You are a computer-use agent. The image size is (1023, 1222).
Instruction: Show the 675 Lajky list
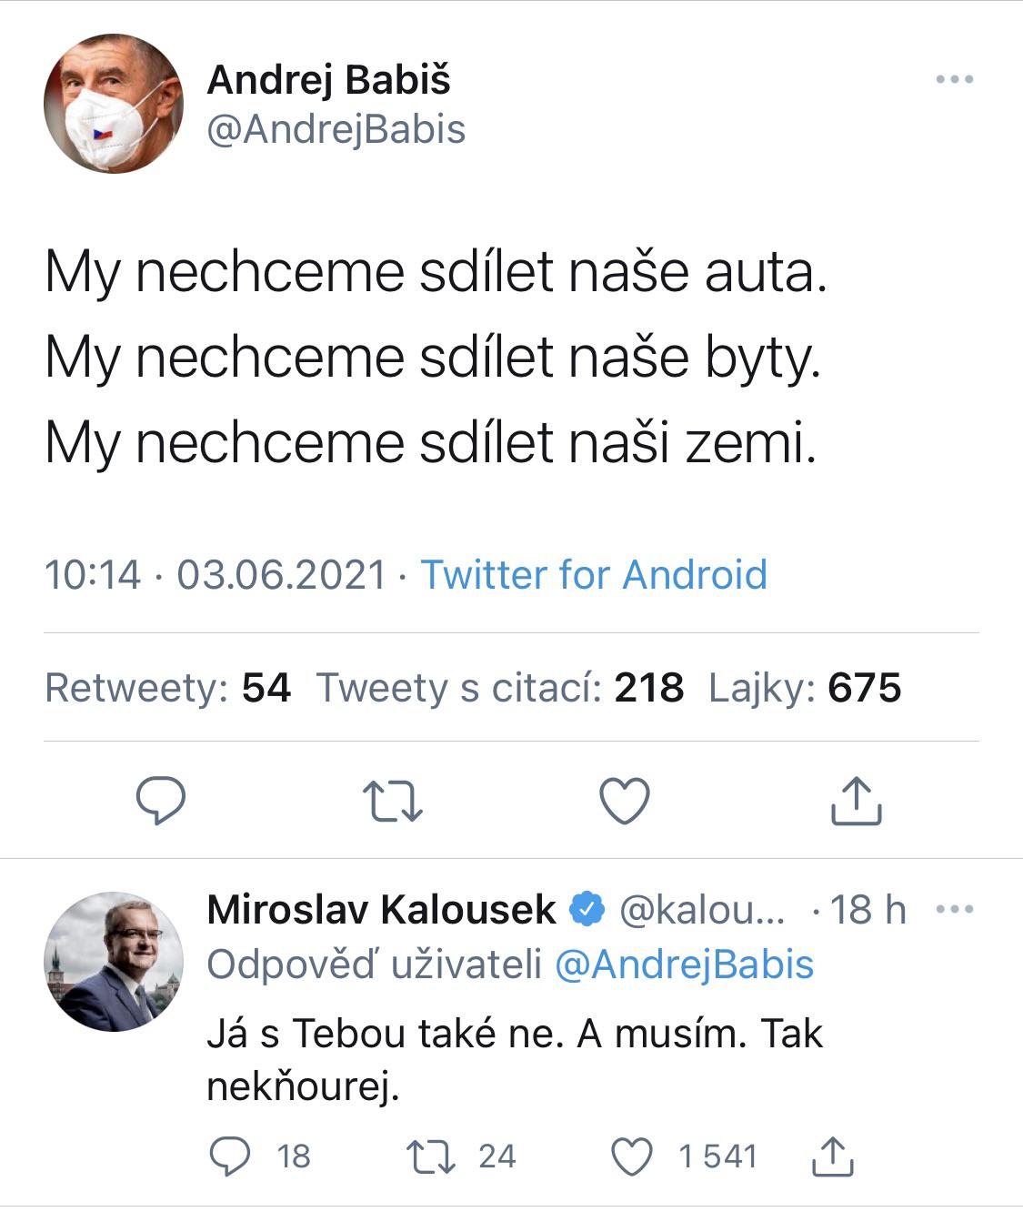(x=805, y=688)
